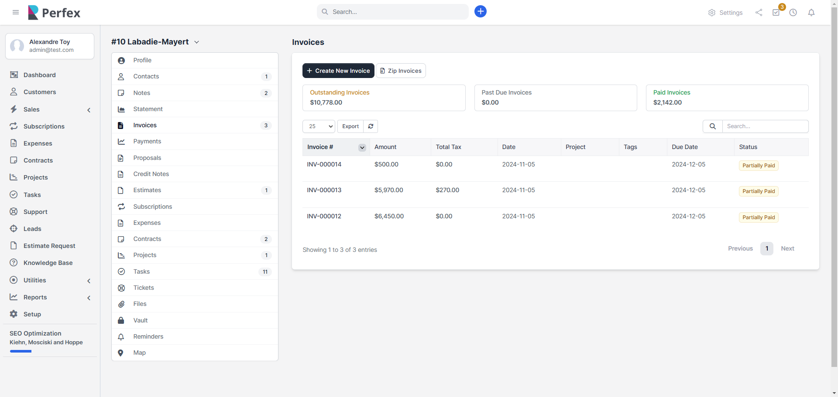Open the page length 25 dropdown

319,126
